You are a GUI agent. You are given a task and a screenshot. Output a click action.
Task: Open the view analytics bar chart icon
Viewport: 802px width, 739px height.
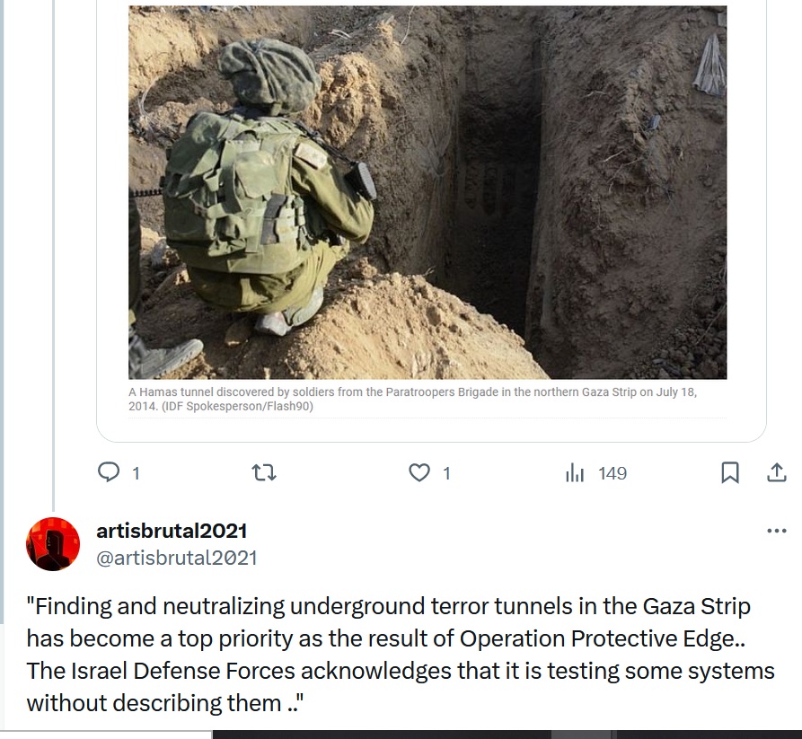click(x=575, y=472)
